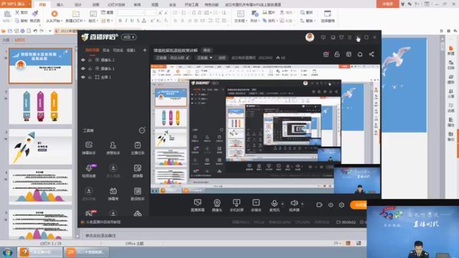Open the gift box icon
This screenshot has width=459, height=258.
326,54
